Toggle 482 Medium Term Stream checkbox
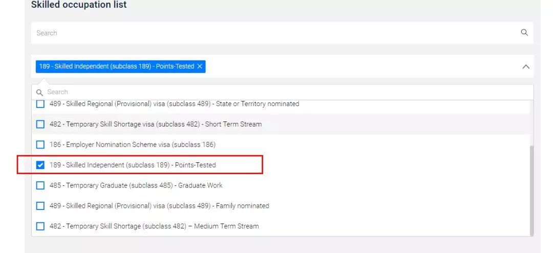Image resolution: width=553 pixels, height=253 pixels. pyautogui.click(x=40, y=226)
